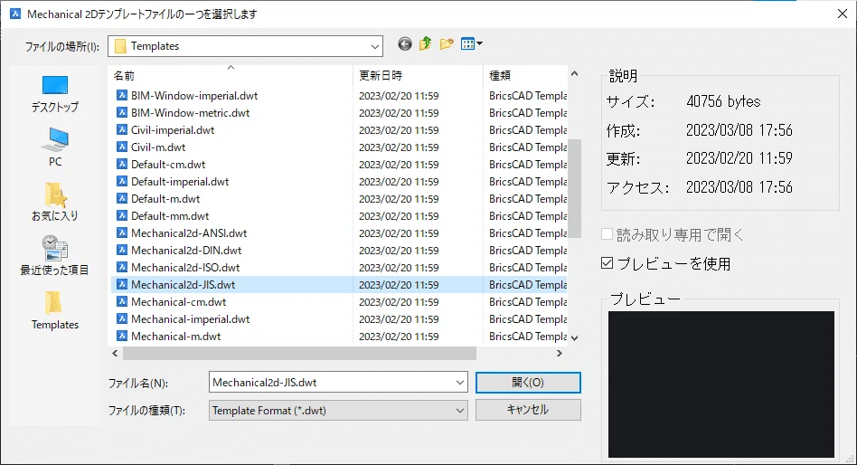Image resolution: width=857 pixels, height=465 pixels.
Task: Select the Default-mm.dwt file name
Action: click(170, 215)
